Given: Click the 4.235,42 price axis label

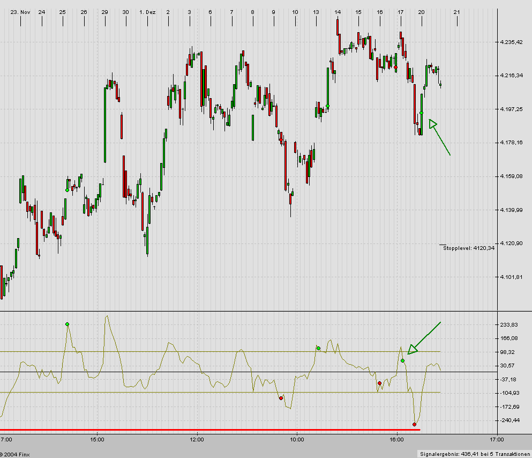Looking at the screenshot, I should pyautogui.click(x=511, y=42).
